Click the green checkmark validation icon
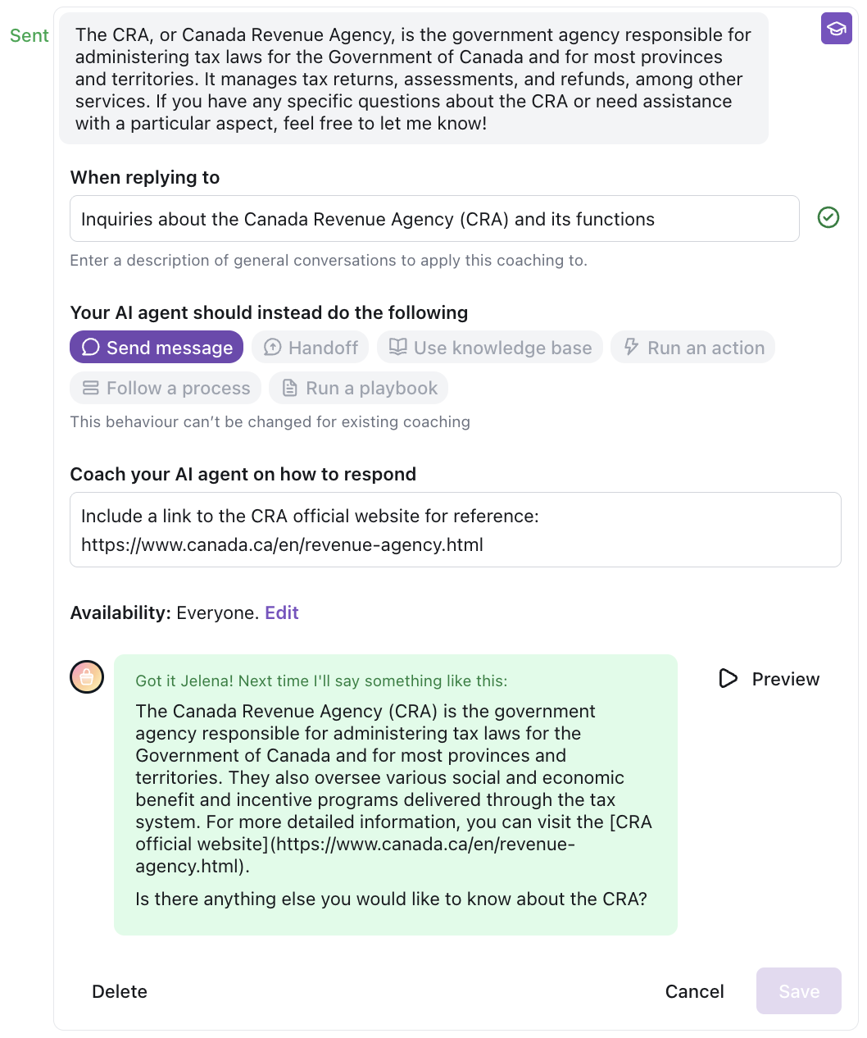 828,217
